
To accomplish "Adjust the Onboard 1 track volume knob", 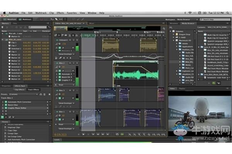I will [59, 44].
